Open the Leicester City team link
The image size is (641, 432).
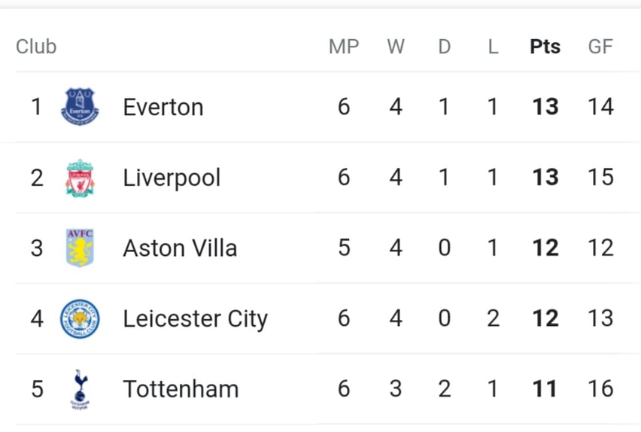point(196,319)
